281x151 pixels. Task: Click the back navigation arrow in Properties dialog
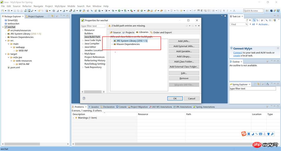[x=187, y=26]
